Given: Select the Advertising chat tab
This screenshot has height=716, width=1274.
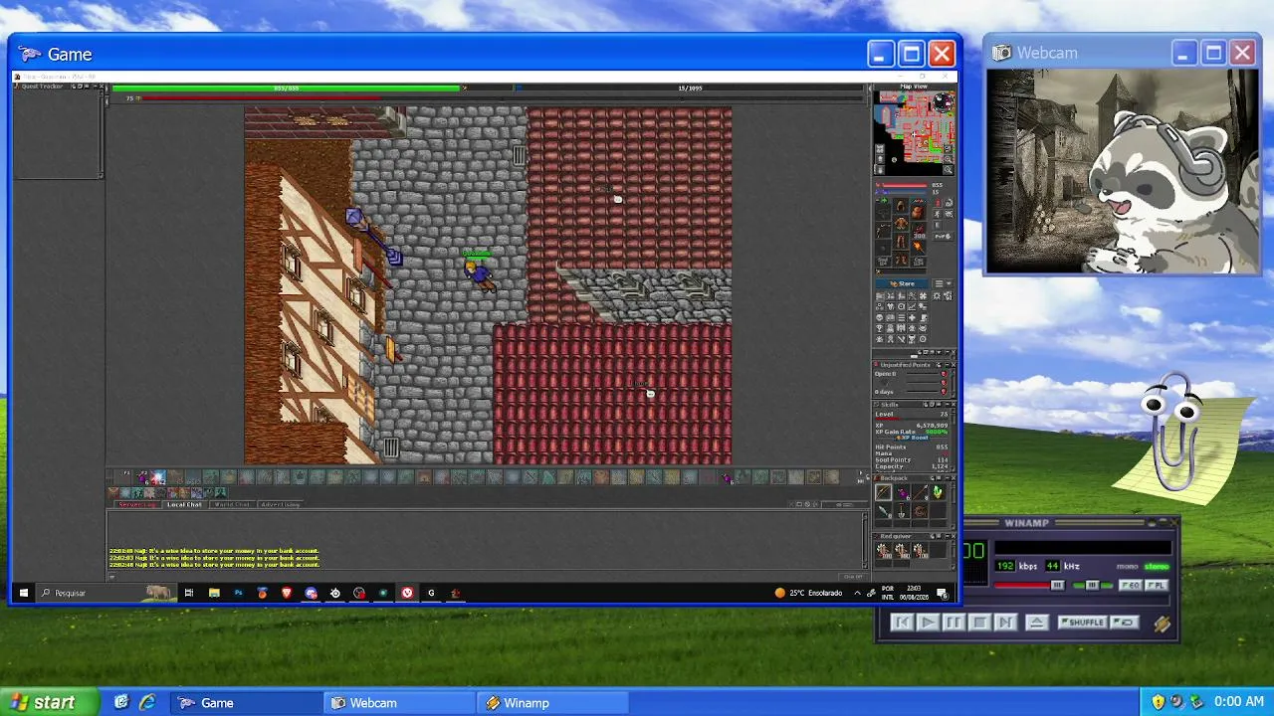Looking at the screenshot, I should (x=280, y=504).
